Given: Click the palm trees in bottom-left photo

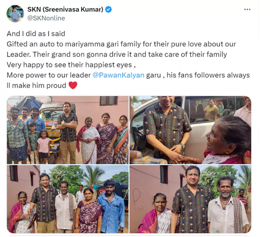Looking at the screenshot, I should tap(86, 177).
